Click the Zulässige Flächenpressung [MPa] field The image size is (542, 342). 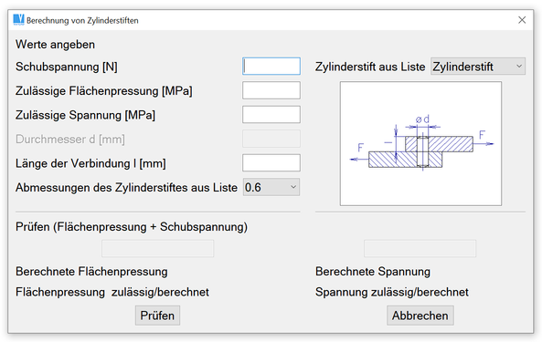point(271,90)
